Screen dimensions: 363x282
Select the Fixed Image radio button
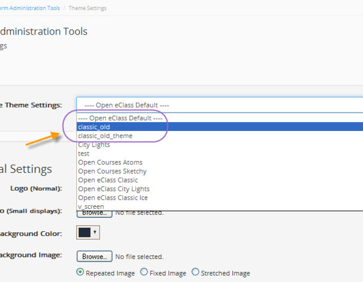tap(144, 272)
